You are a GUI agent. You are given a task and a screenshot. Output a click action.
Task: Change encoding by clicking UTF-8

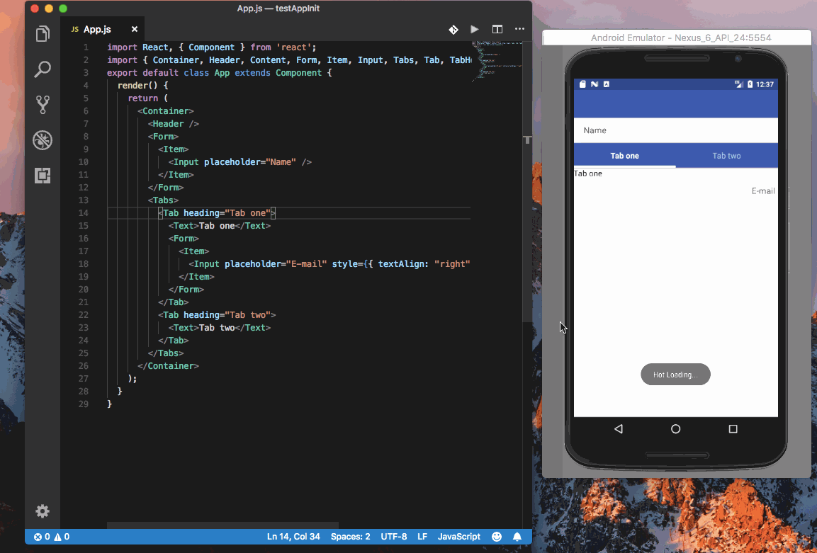pyautogui.click(x=393, y=536)
